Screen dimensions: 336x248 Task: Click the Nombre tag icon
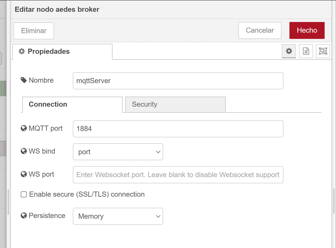(24, 80)
